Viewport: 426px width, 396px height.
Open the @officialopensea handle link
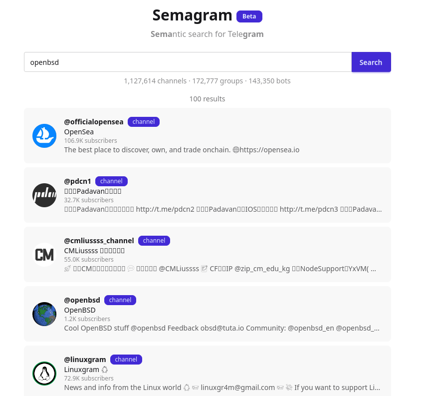point(94,122)
